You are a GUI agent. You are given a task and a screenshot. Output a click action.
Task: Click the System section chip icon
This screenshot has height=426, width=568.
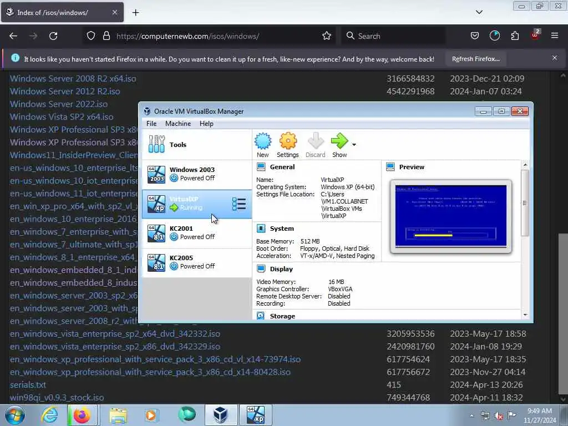(x=261, y=229)
